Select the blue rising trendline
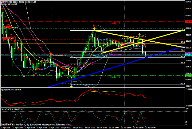The width and height of the screenshot is (192, 129). (116, 66)
